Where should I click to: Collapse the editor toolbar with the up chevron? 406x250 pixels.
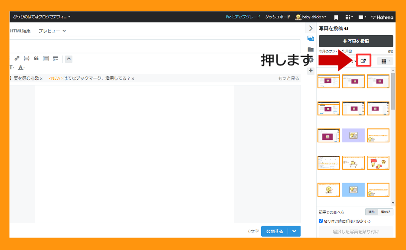pos(69,59)
